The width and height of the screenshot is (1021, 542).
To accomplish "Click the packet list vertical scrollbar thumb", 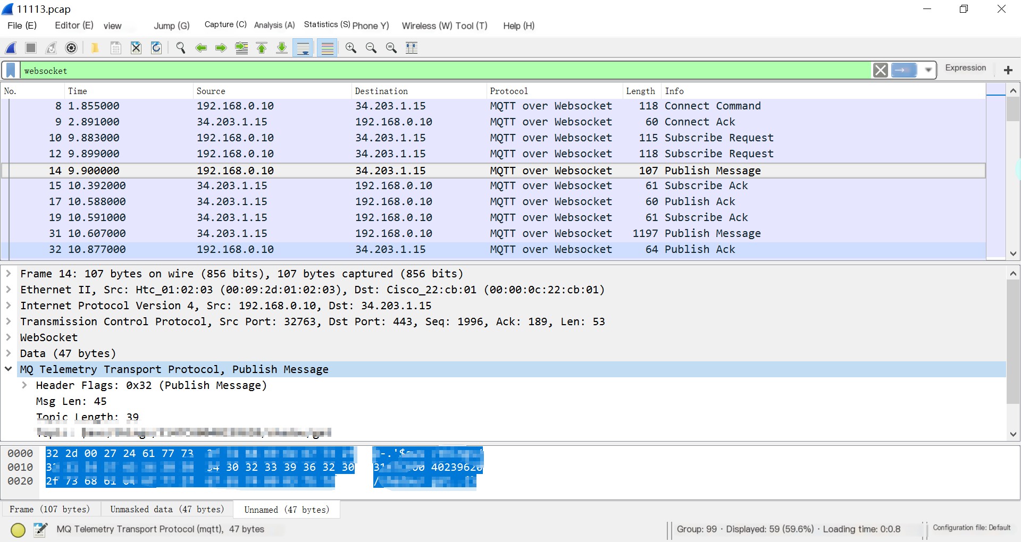I will (1012, 109).
